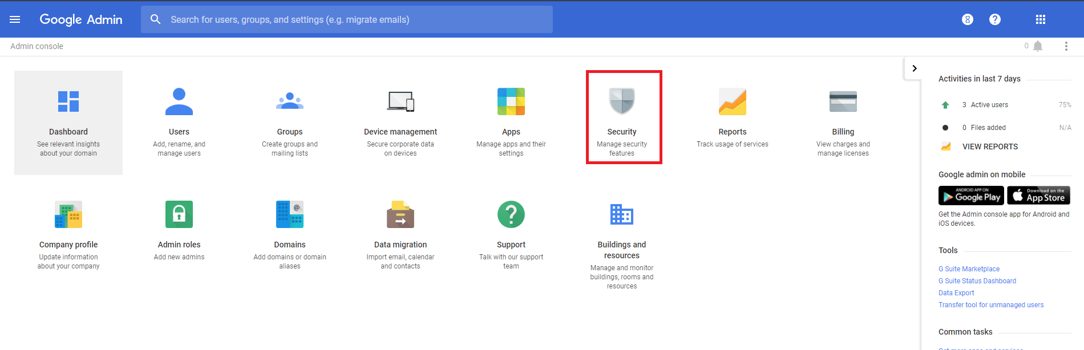Open the Groups icon
The image size is (1084, 350).
(290, 101)
